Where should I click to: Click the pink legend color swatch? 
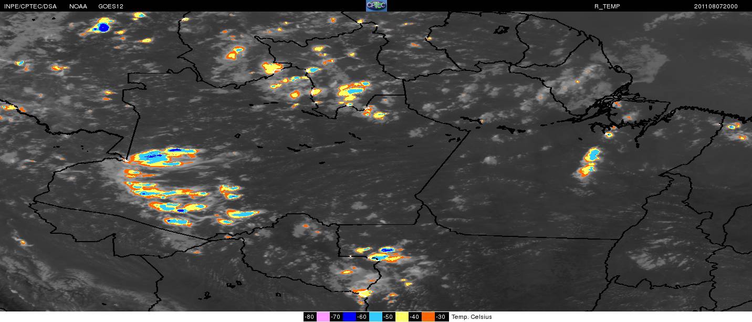pos(323,317)
